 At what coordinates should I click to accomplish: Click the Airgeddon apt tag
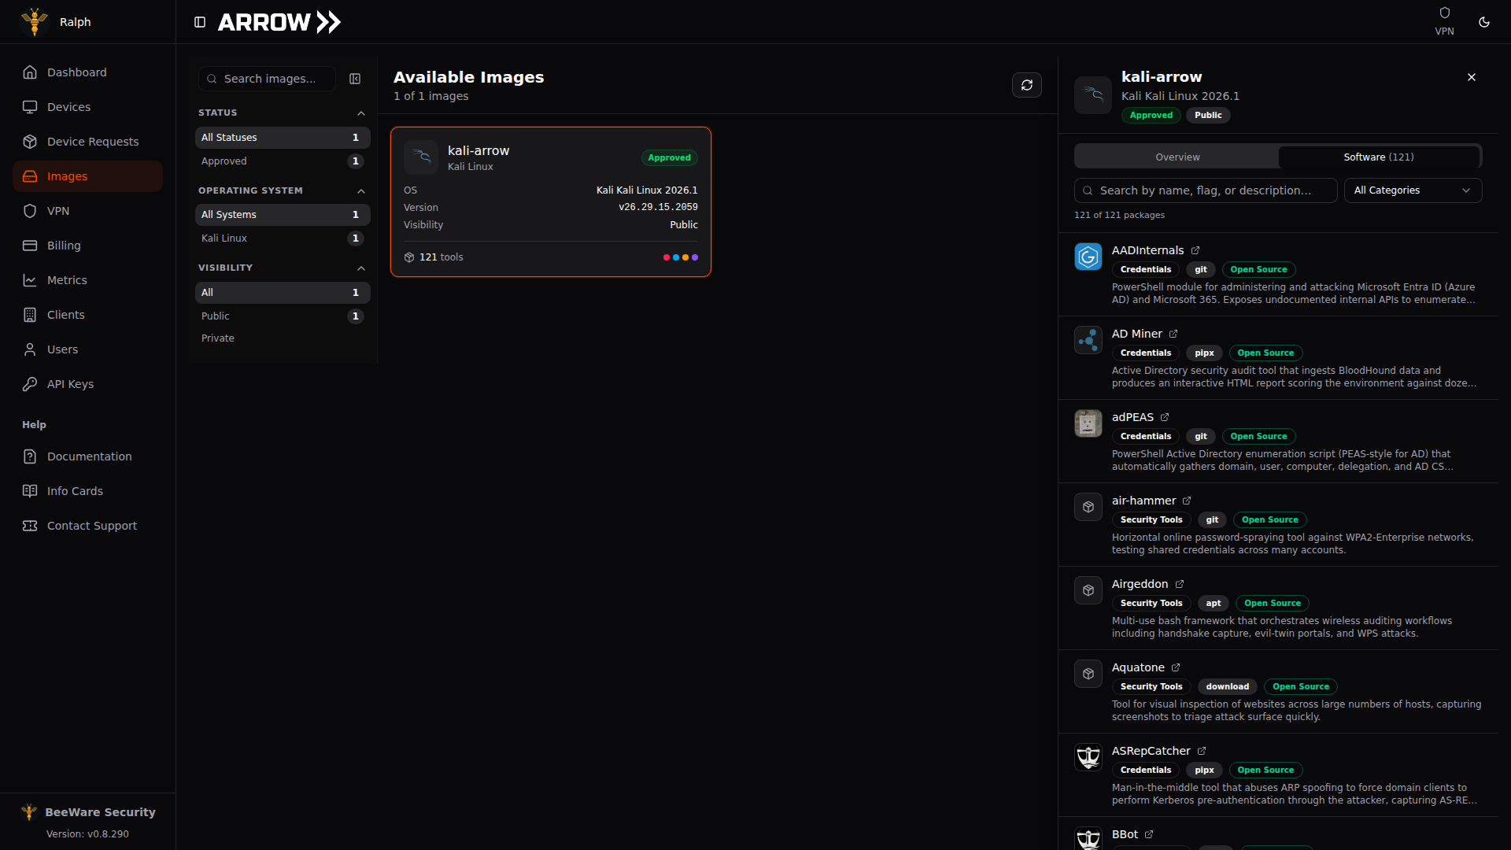[1214, 604]
